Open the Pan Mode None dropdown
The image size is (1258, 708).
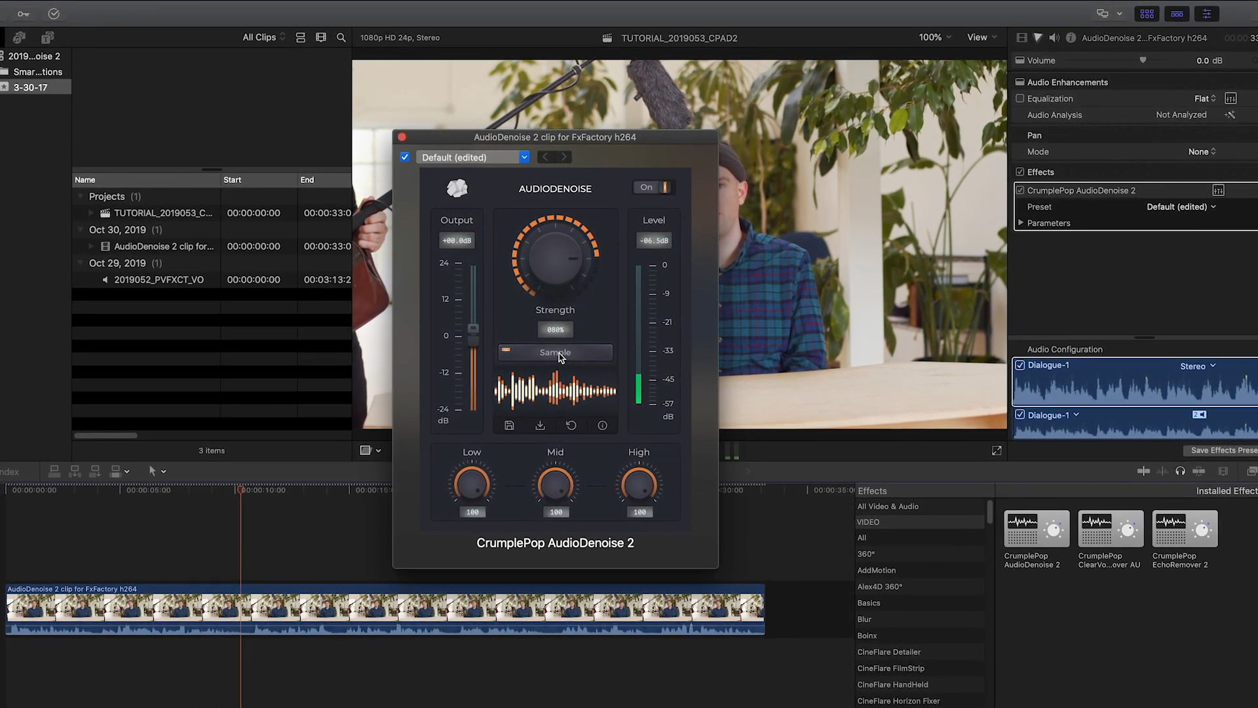tap(1202, 151)
